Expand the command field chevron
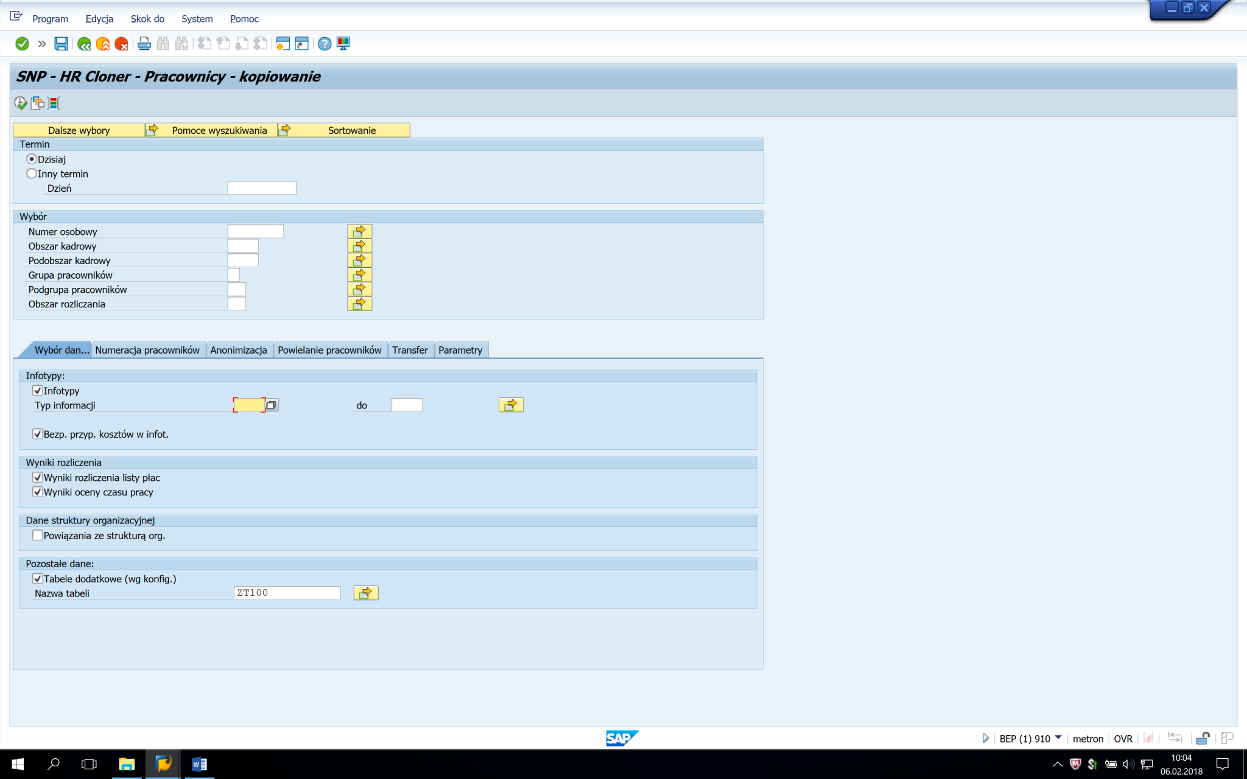This screenshot has width=1247, height=779. pyautogui.click(x=42, y=44)
